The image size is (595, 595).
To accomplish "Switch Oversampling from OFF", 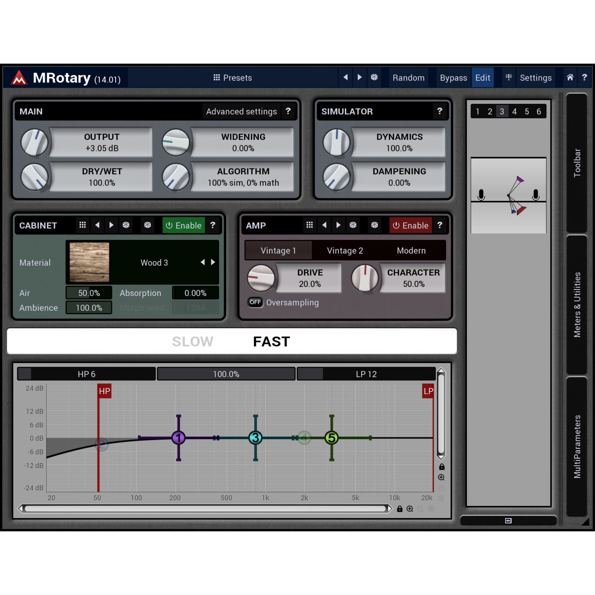I will pyautogui.click(x=255, y=303).
